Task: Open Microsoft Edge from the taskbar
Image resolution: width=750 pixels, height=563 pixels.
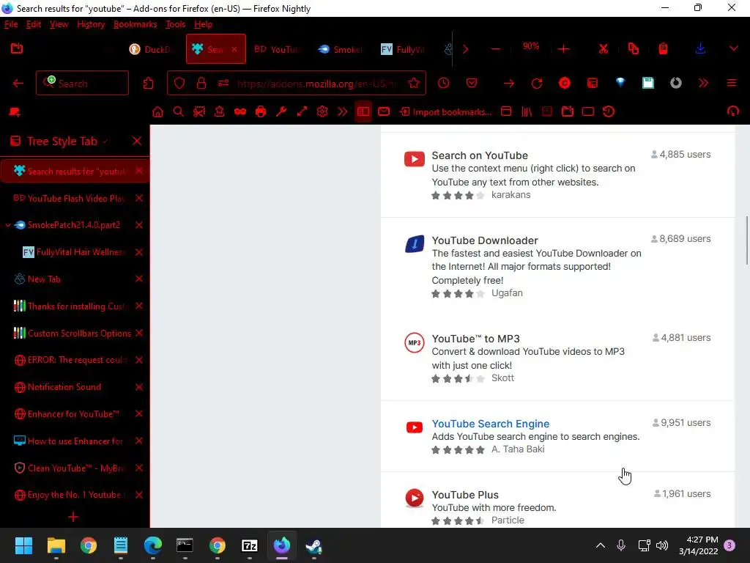Action: tap(153, 545)
